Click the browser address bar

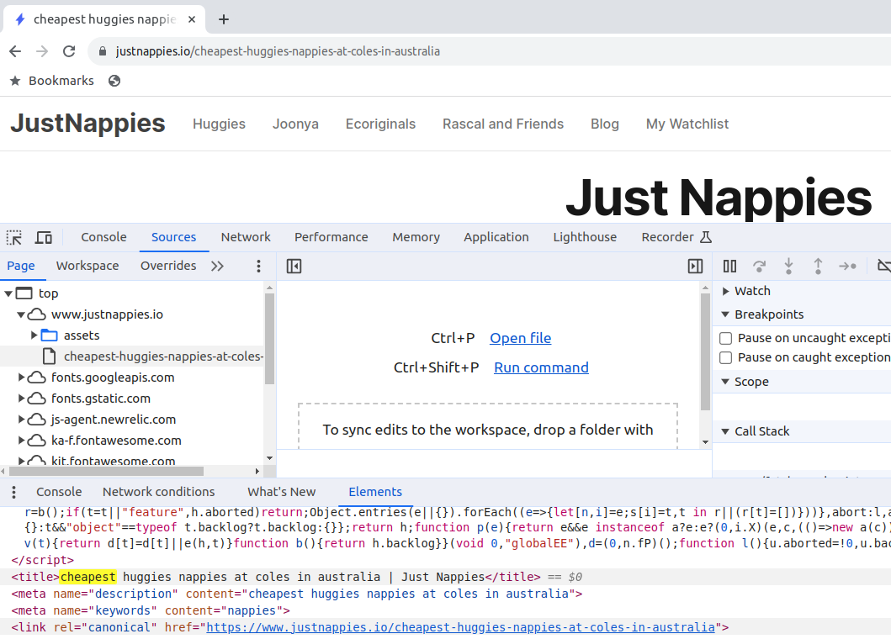point(489,51)
